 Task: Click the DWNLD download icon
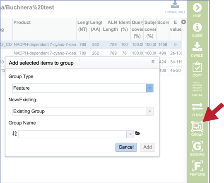tap(197, 46)
